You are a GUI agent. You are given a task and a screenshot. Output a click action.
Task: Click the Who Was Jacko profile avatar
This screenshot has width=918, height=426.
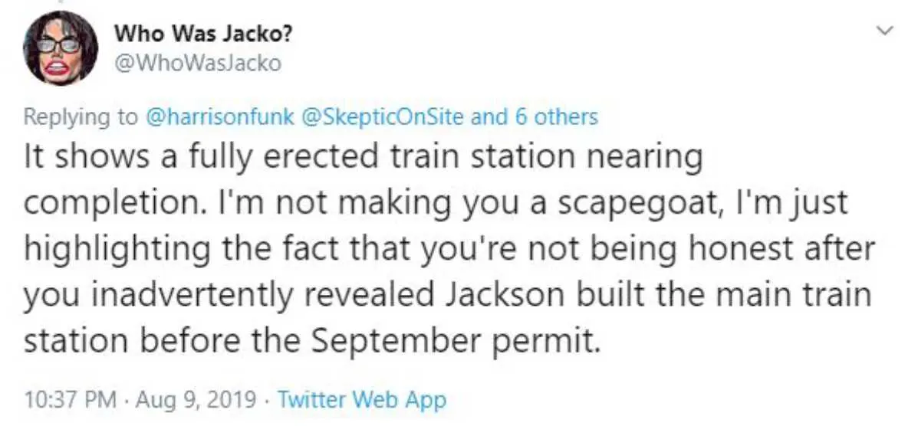click(x=60, y=48)
